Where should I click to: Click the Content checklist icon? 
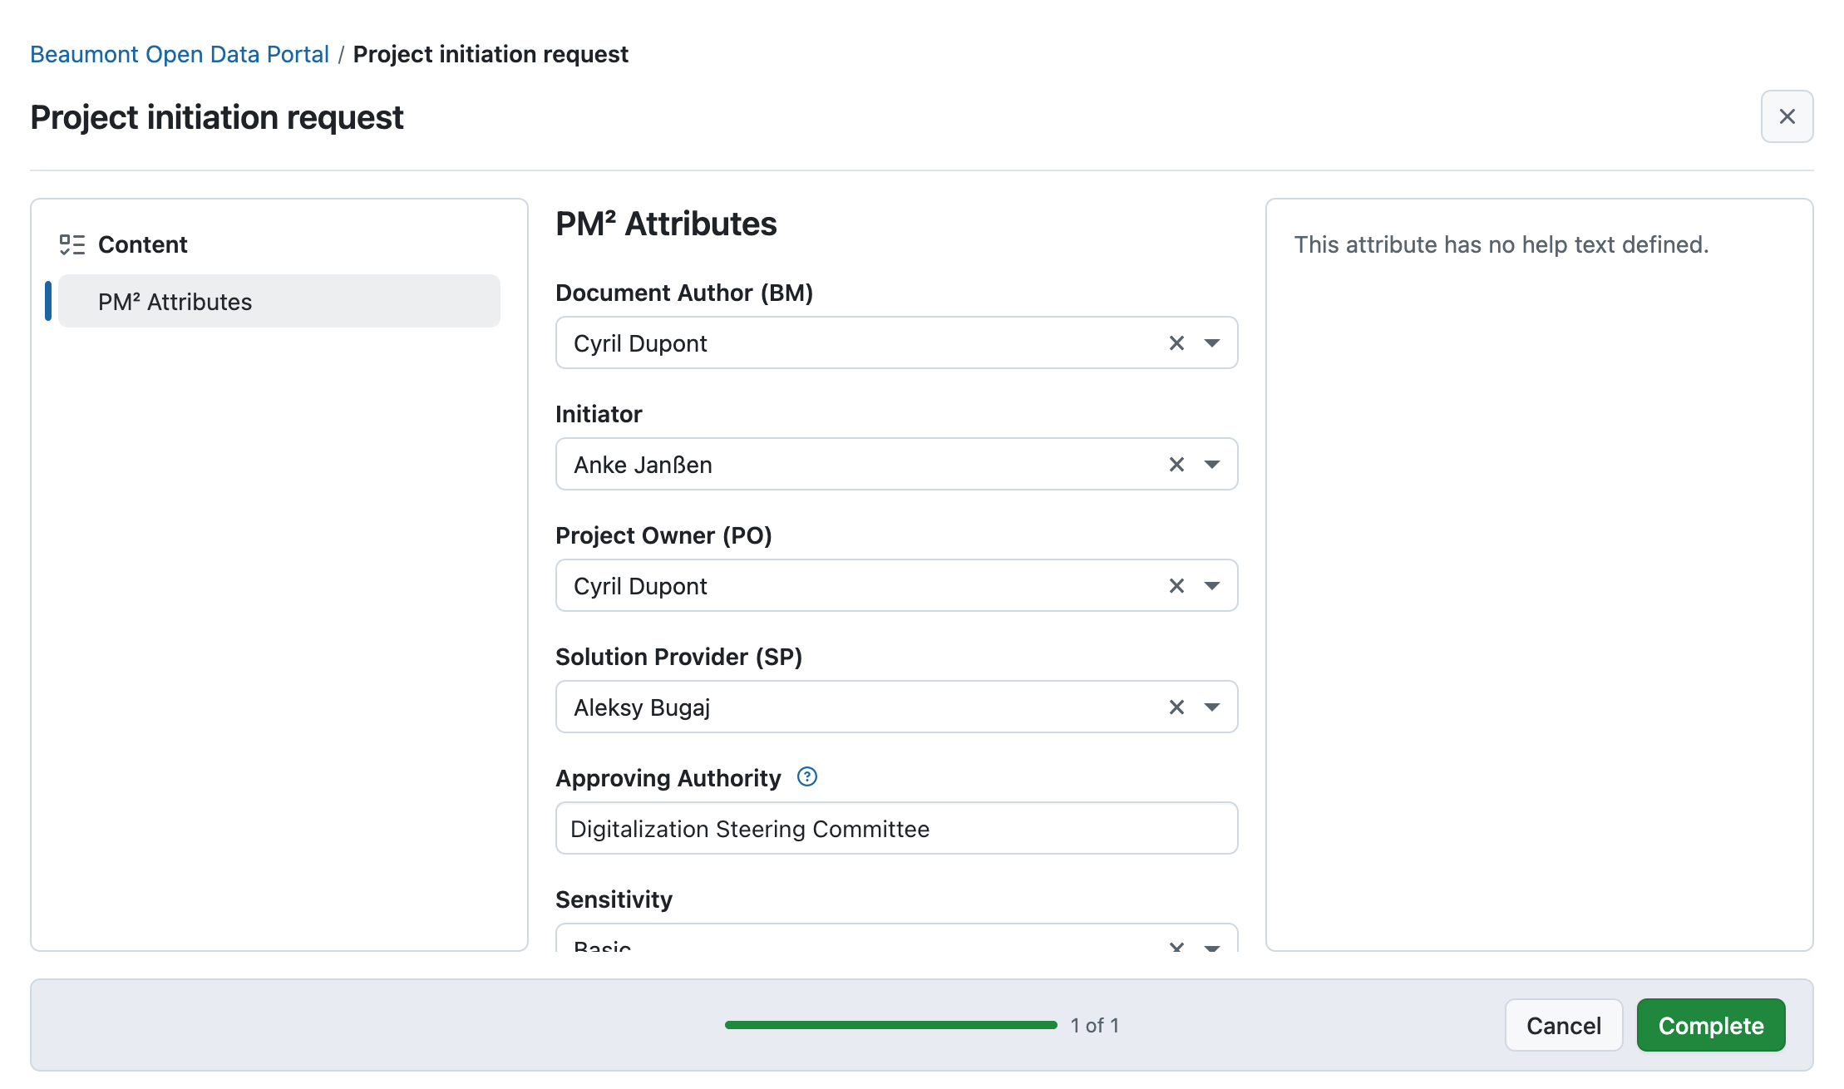click(x=72, y=244)
